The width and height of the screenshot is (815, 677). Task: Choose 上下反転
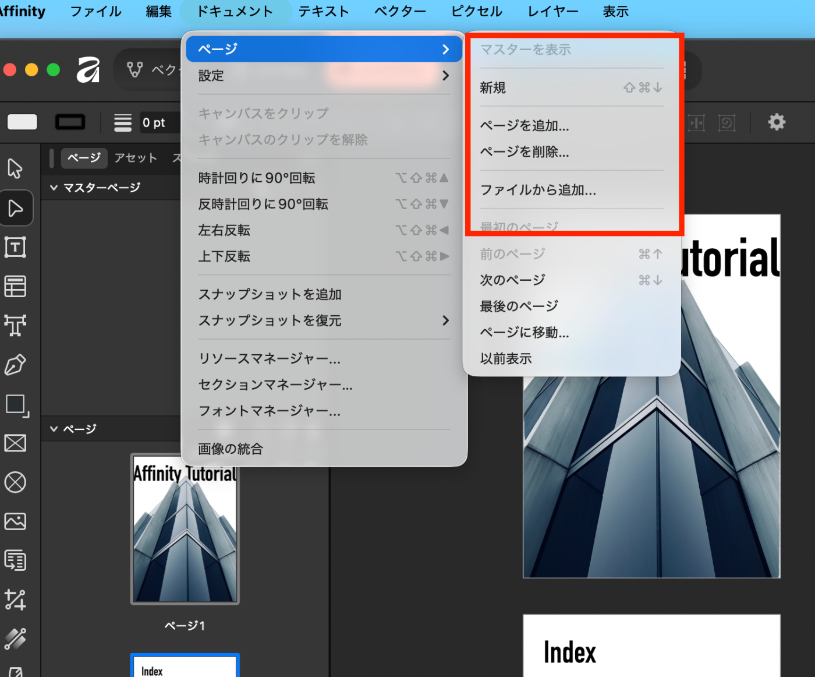(x=324, y=256)
